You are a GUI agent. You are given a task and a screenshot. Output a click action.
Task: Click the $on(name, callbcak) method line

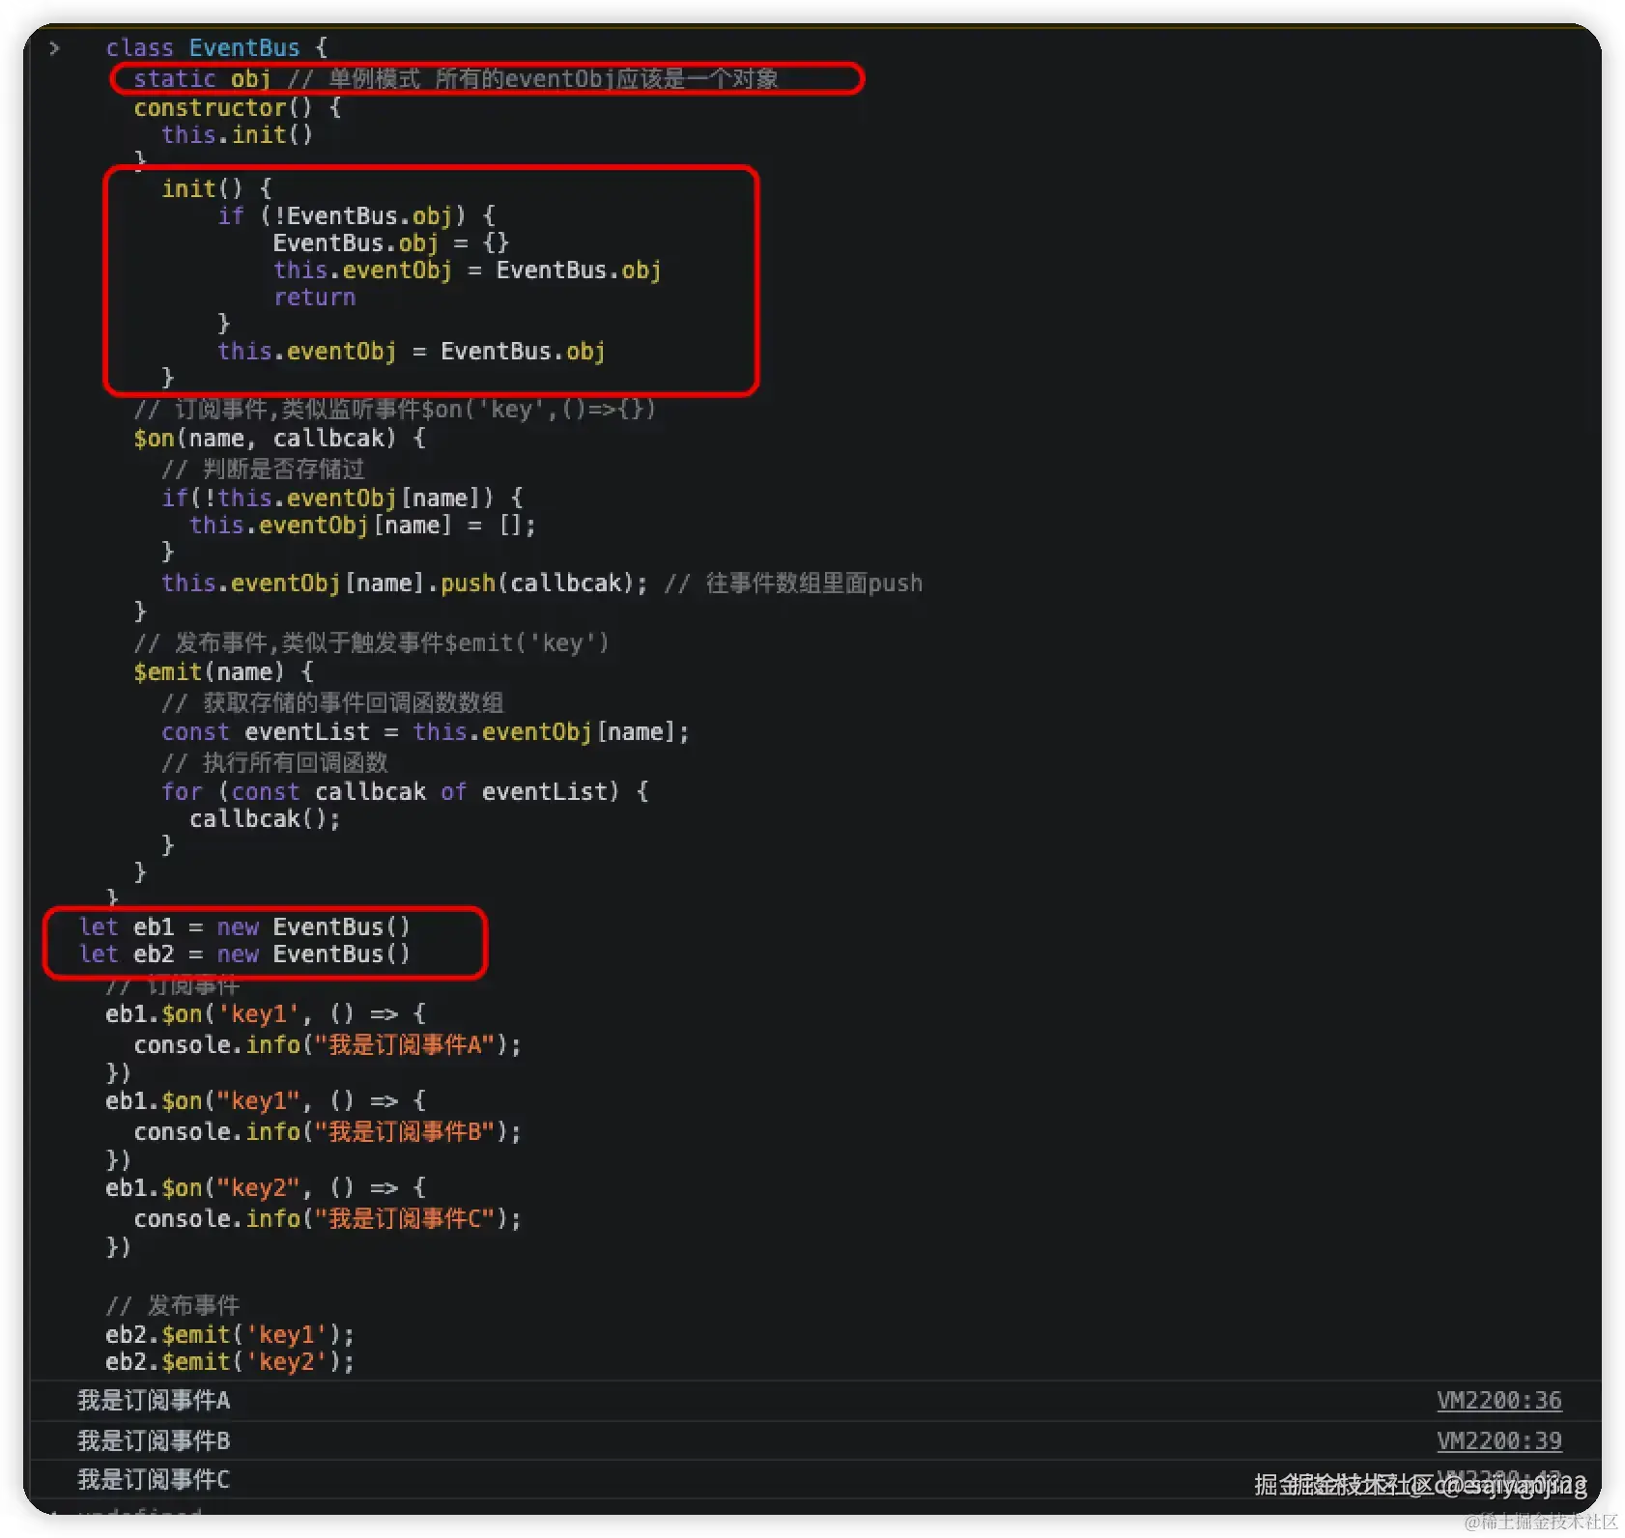tap(278, 439)
